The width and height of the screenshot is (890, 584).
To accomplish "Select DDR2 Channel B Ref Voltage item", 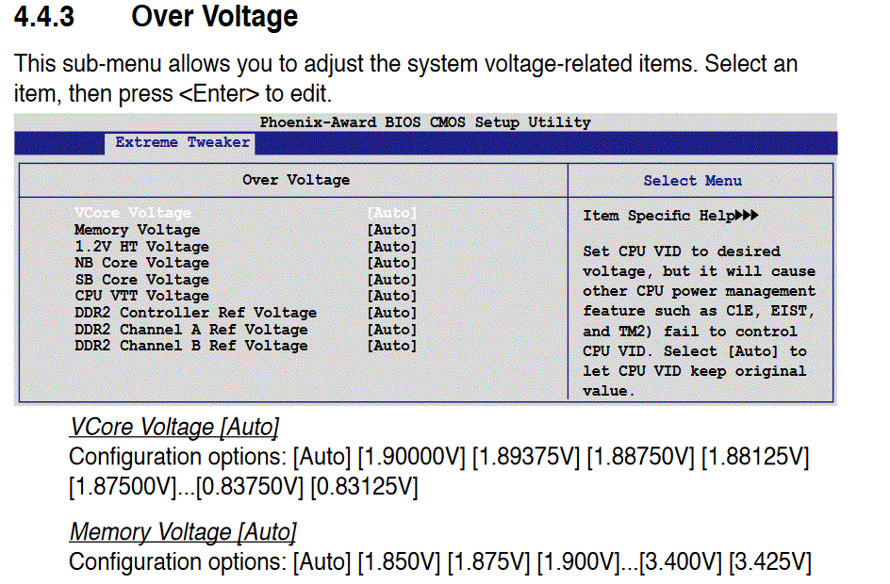I will (x=191, y=346).
